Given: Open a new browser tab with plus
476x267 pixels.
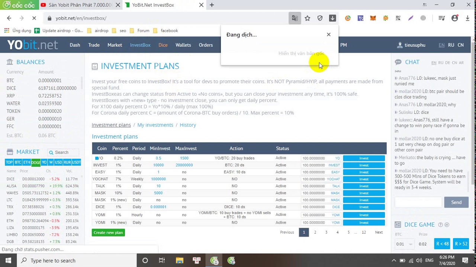Looking at the screenshot, I should point(212,5).
